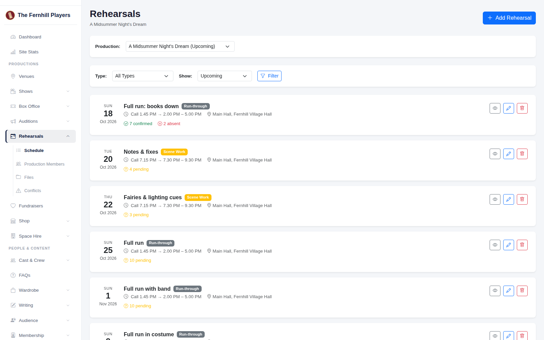Screen dimensions: 544x340
Task: Edit the 'Fairies & lighting cues' rehearsal
Action: (x=509, y=199)
